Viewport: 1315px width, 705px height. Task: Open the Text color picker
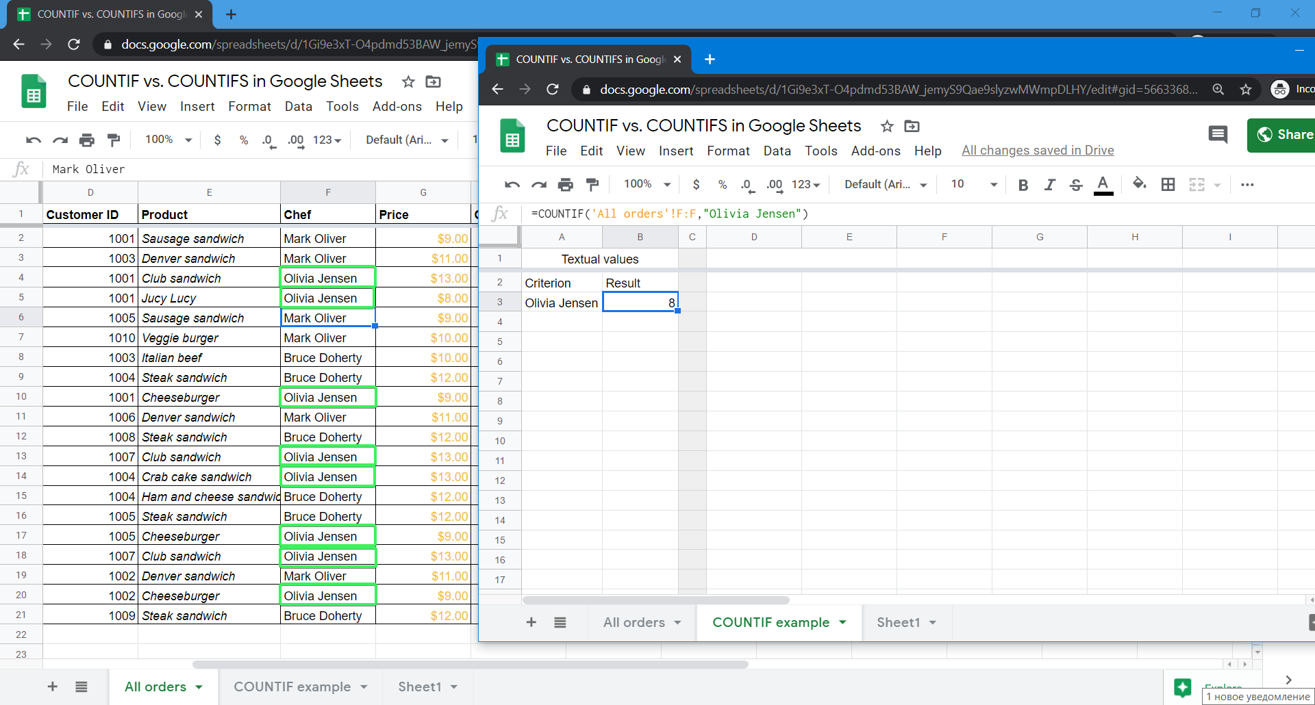pos(1103,184)
